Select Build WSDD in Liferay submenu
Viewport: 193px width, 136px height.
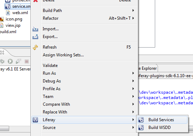pyautogui.click(x=162, y=128)
